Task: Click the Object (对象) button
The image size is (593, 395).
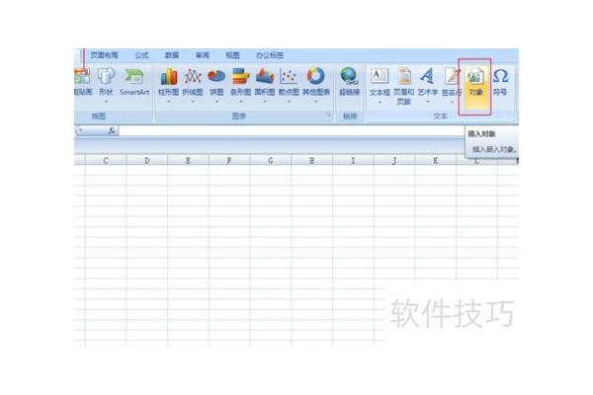Action: tap(475, 86)
